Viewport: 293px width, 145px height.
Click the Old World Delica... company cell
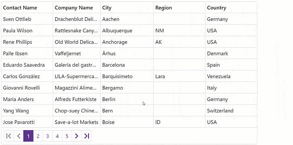tap(76, 42)
